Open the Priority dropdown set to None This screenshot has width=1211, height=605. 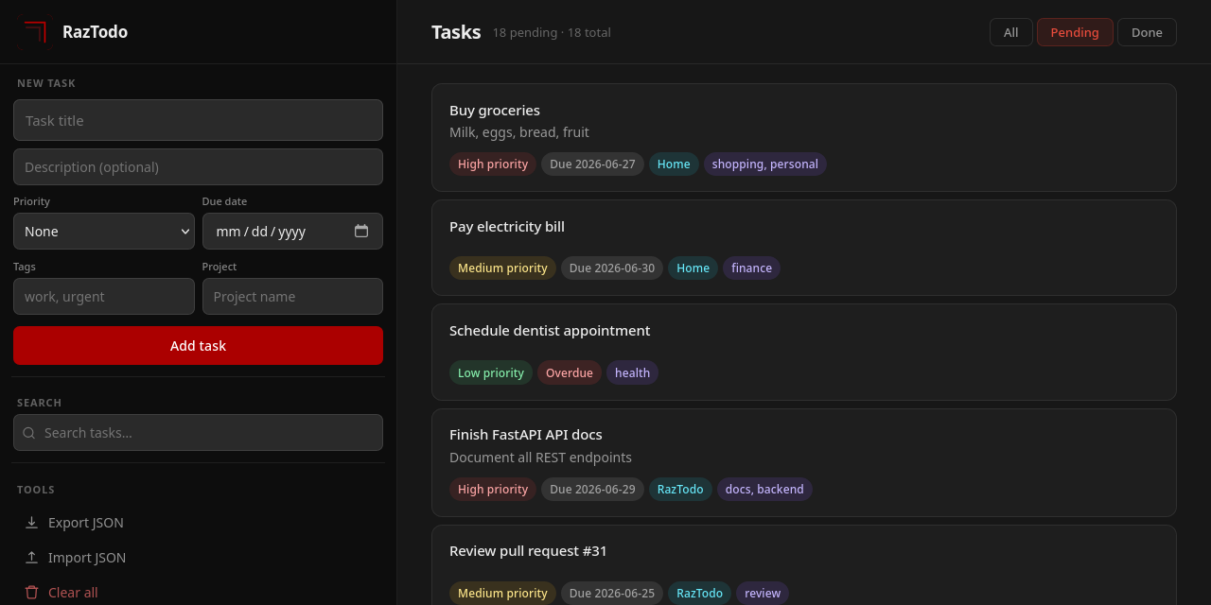pyautogui.click(x=104, y=232)
